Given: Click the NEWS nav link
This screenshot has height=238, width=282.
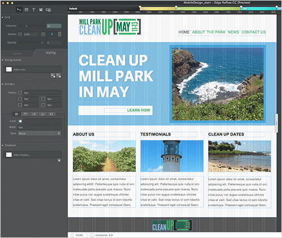Looking at the screenshot, I should tap(233, 32).
